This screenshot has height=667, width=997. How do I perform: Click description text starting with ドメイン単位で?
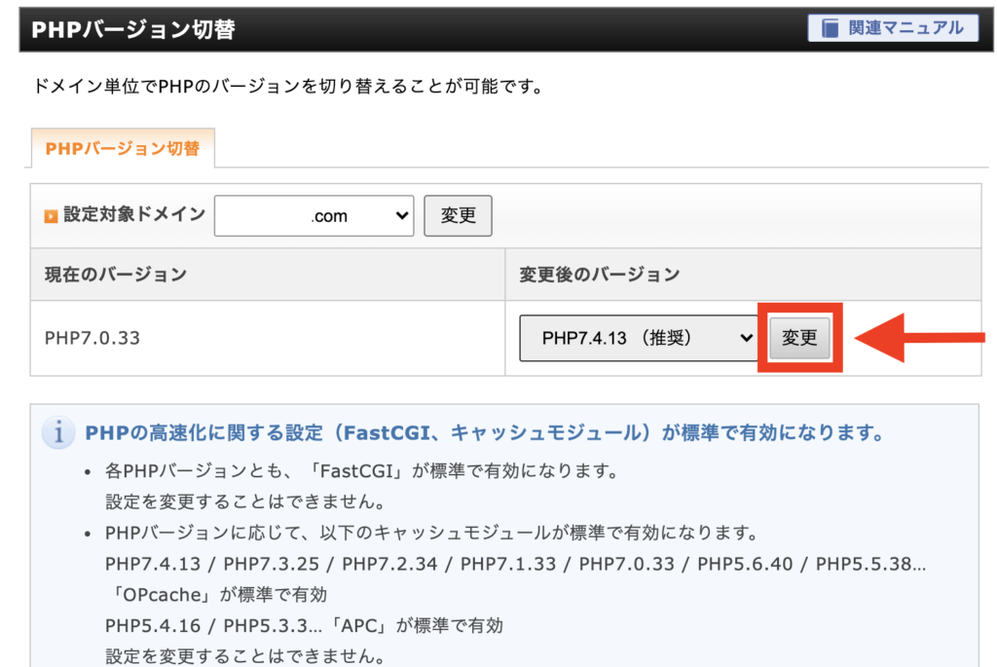tap(287, 87)
